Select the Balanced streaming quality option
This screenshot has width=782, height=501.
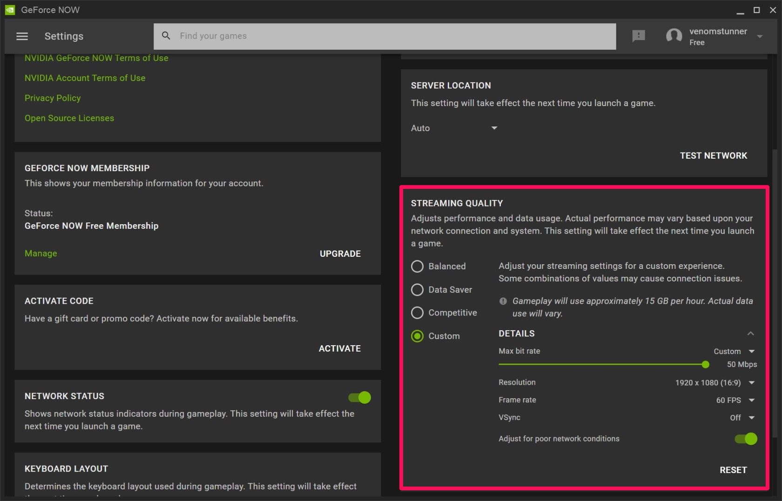pos(417,266)
